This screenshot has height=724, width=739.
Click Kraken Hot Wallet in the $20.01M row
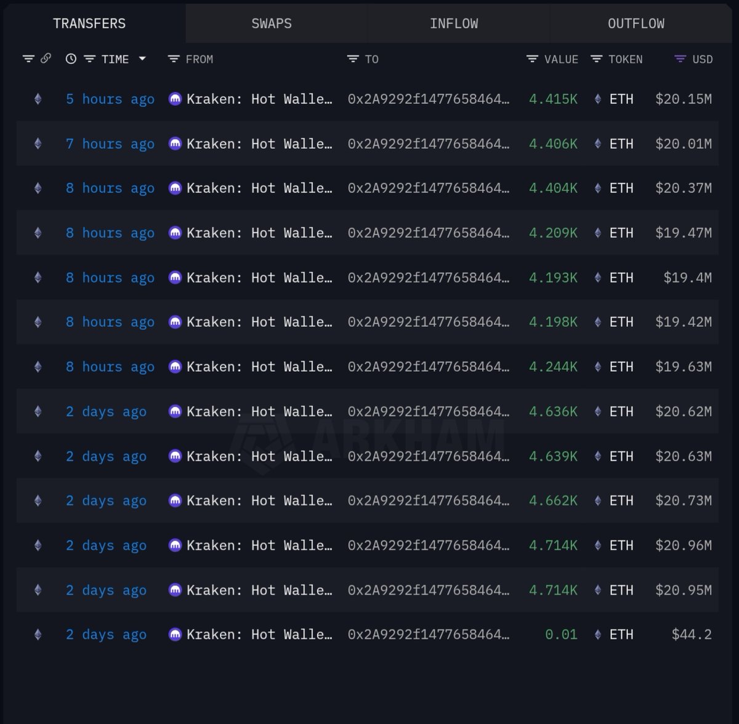point(259,144)
